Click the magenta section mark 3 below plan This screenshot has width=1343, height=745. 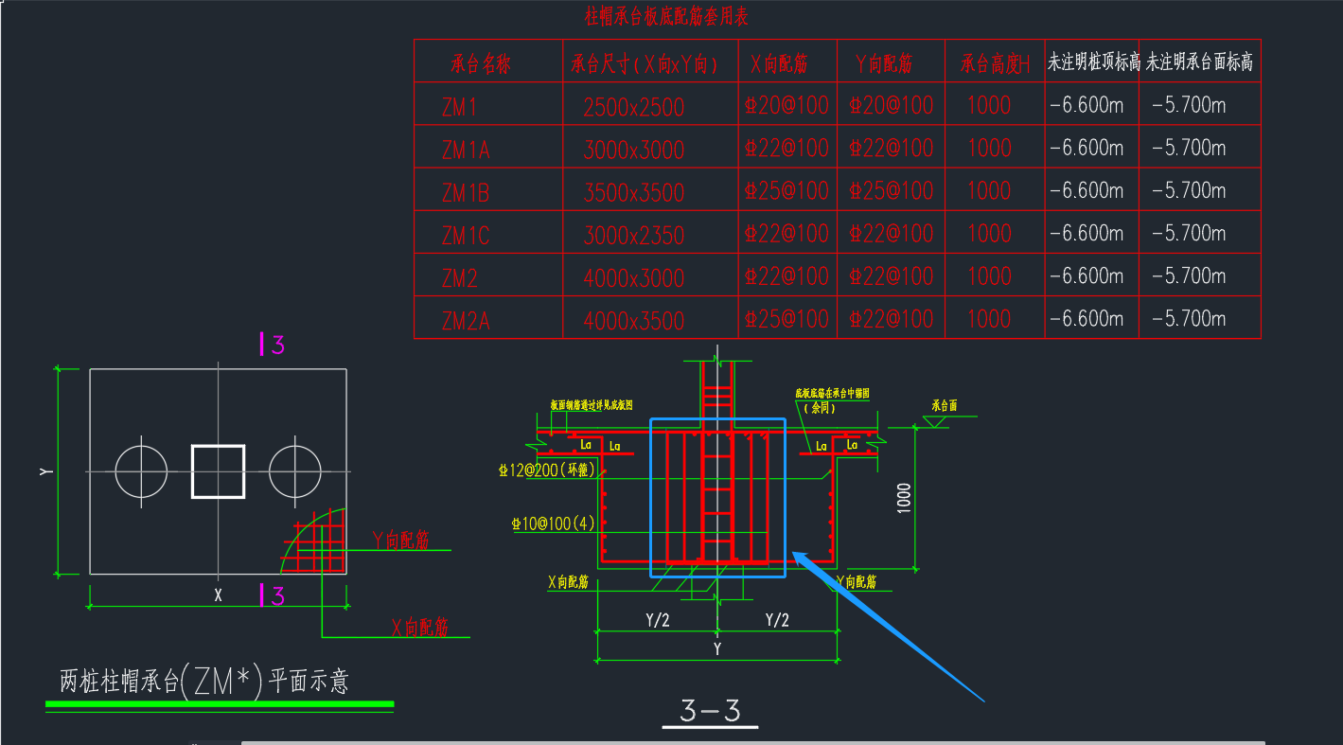point(277,595)
